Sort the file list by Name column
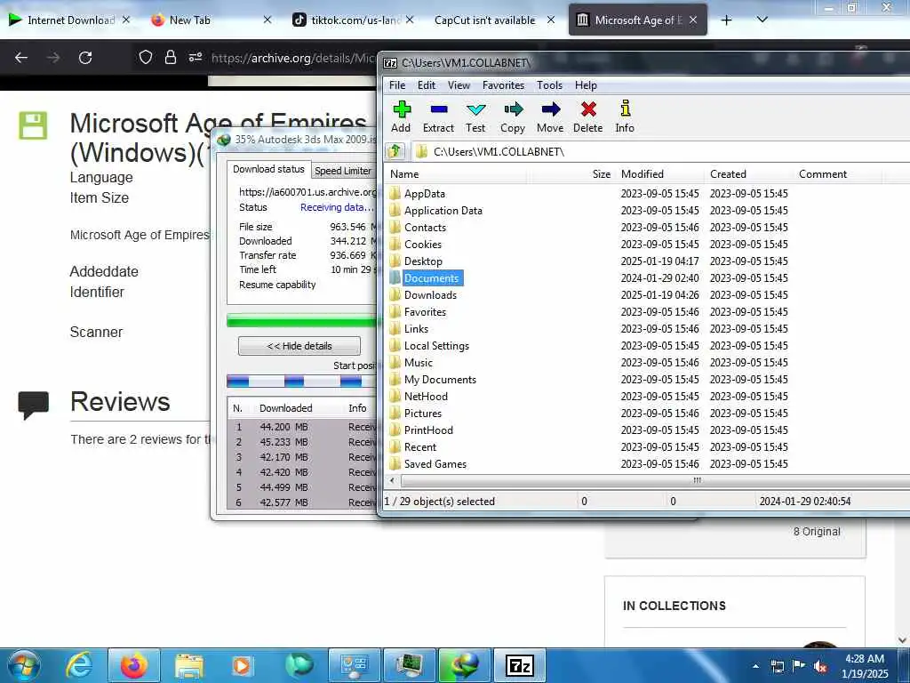Viewport: 910px width, 683px height. click(x=456, y=174)
